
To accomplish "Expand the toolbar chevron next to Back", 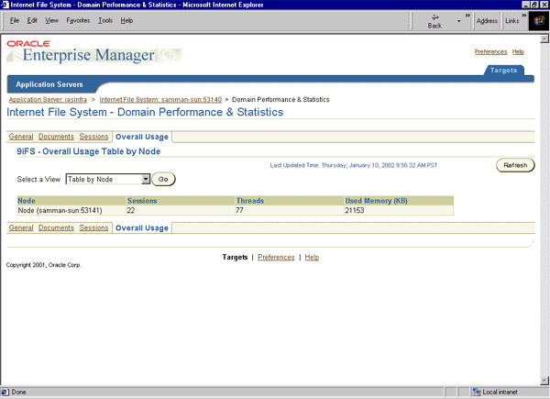I will click(x=467, y=16).
